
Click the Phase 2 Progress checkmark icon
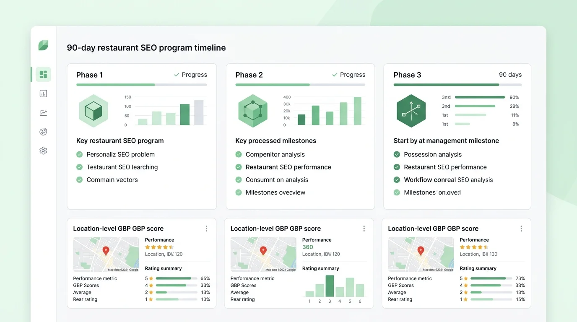[335, 75]
